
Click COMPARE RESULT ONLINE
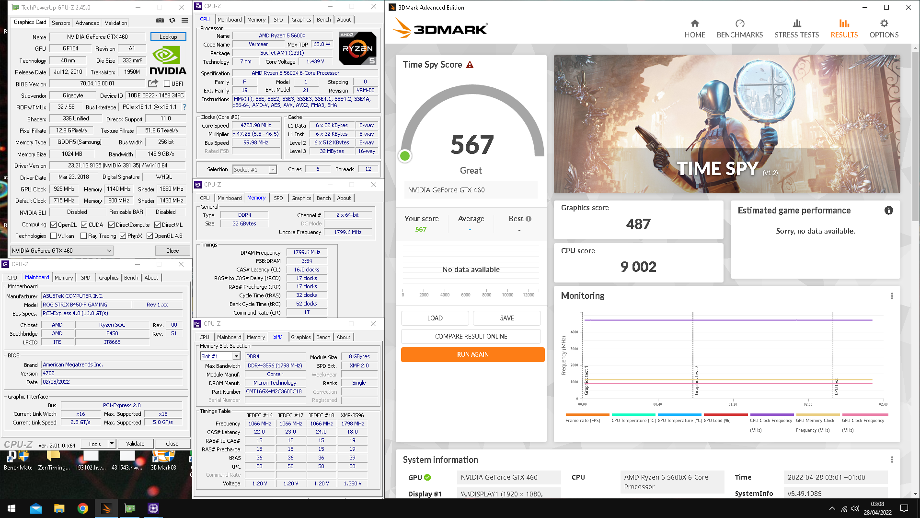[471, 336]
